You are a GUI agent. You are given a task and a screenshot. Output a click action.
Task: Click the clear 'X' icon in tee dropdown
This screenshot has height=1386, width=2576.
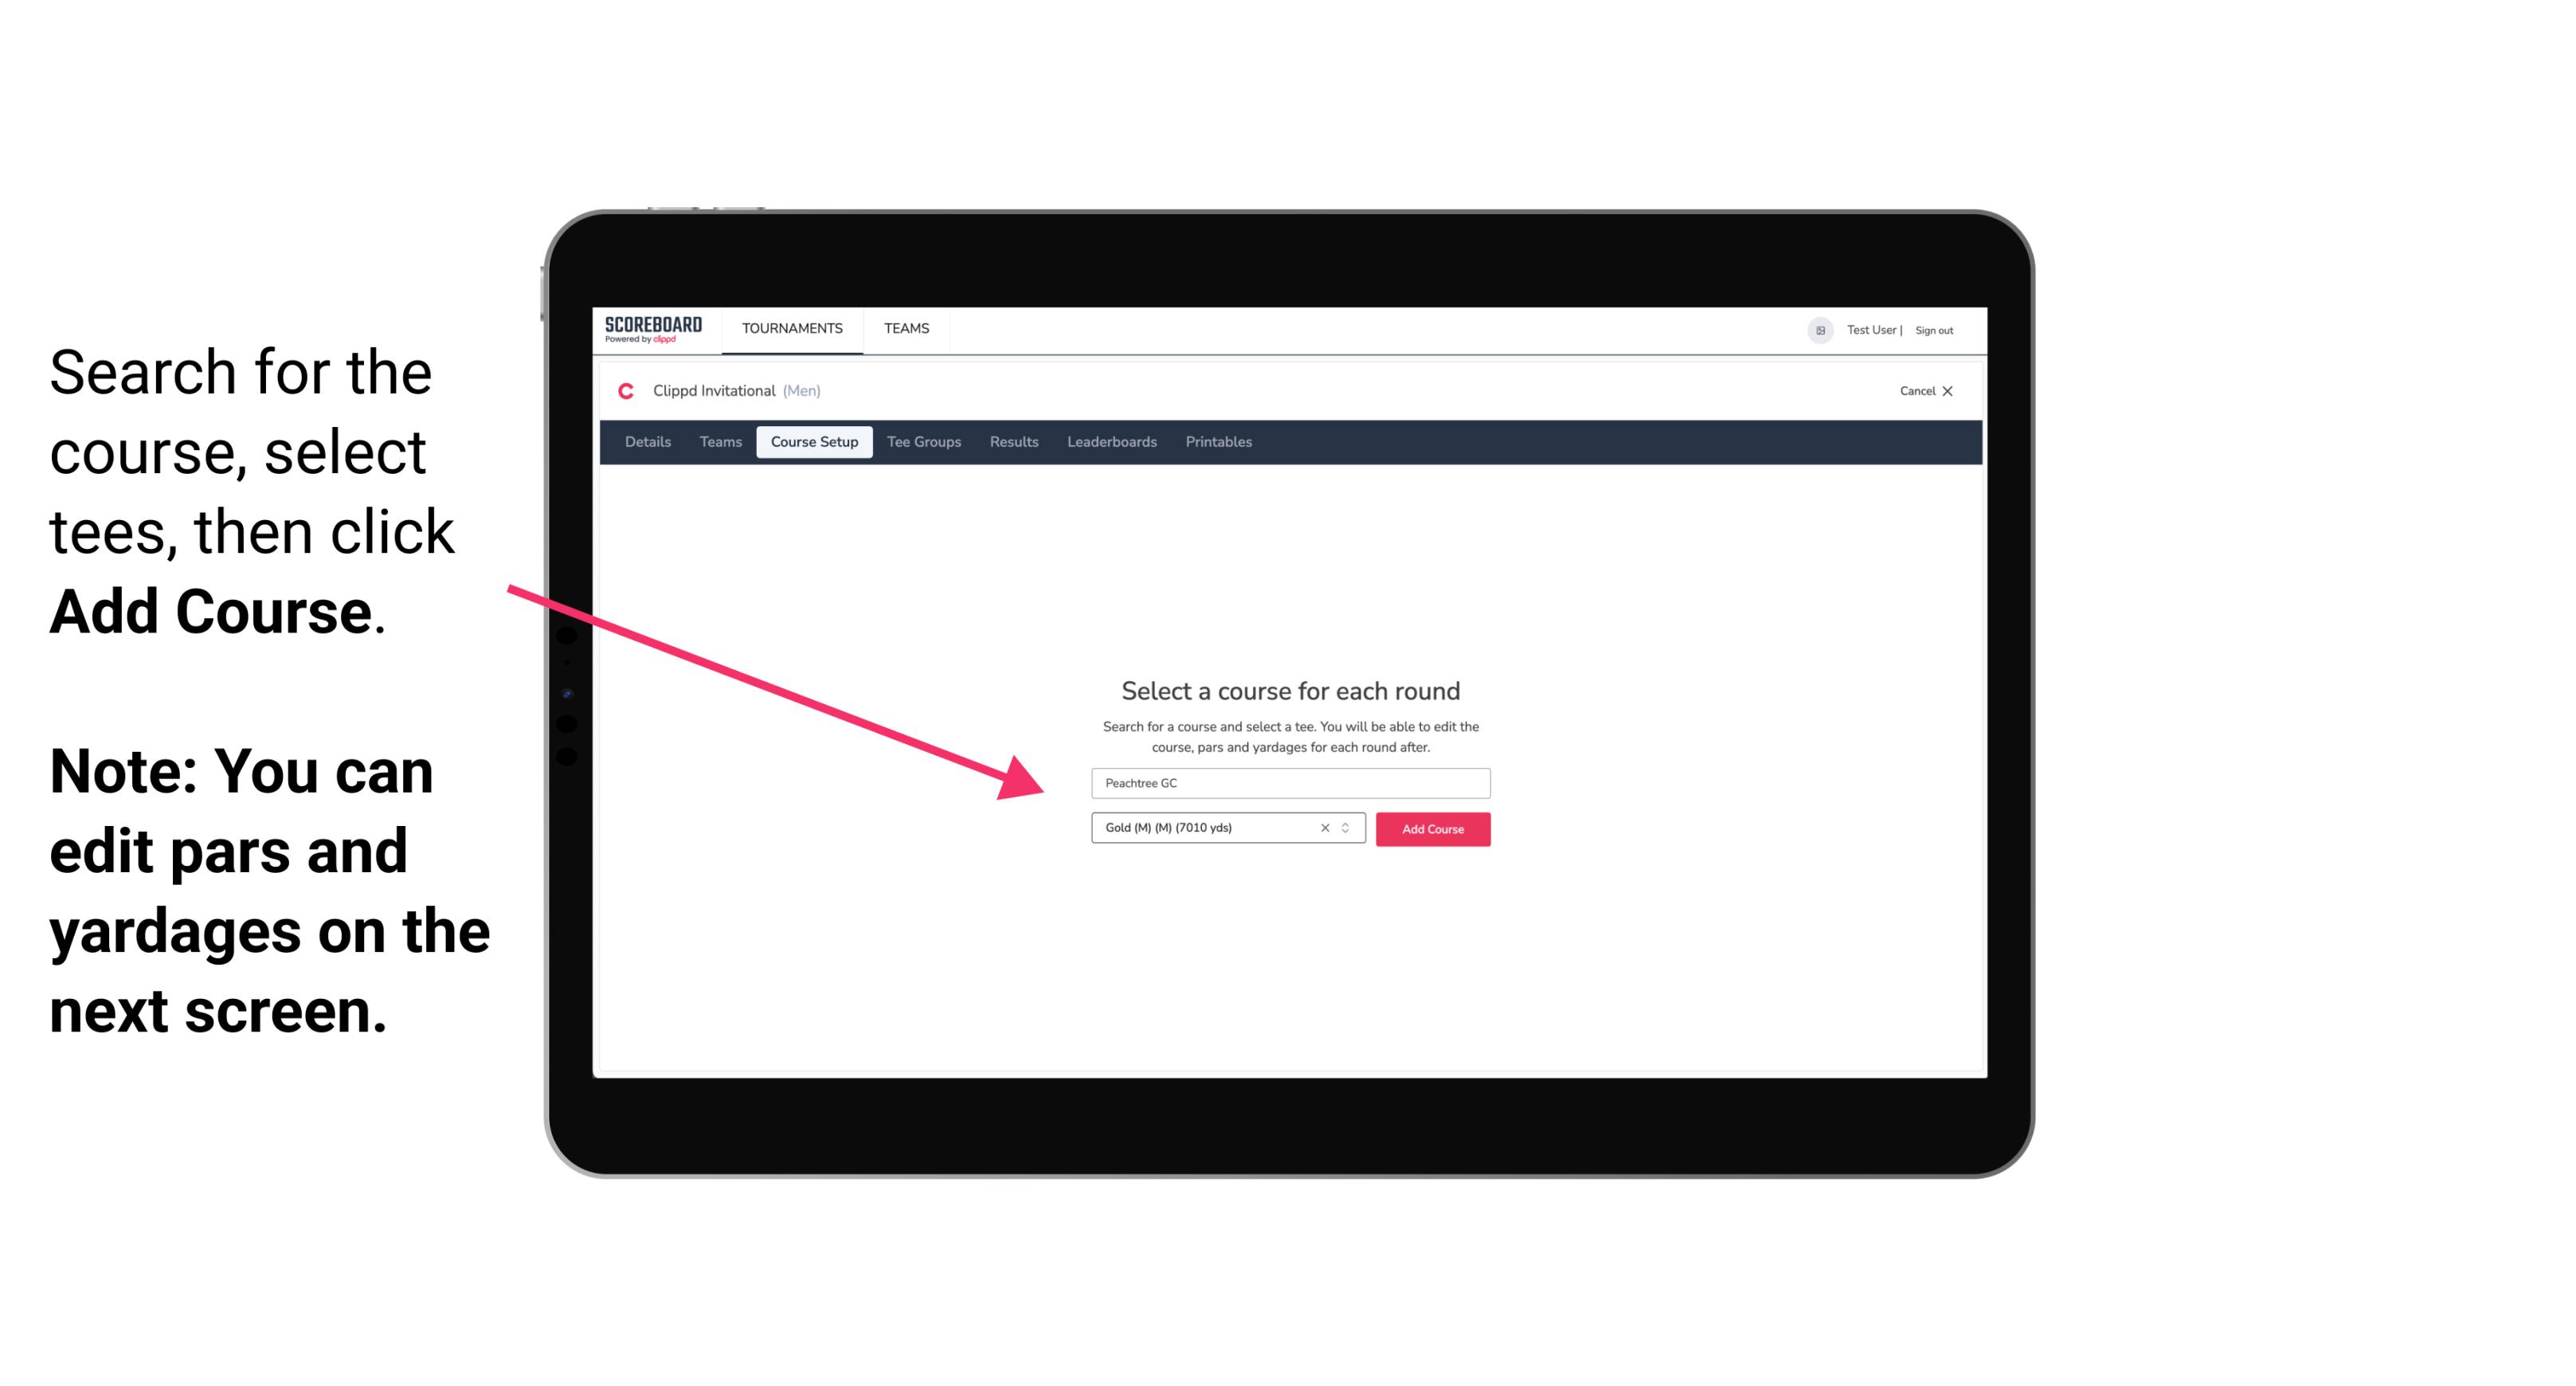pos(1324,829)
